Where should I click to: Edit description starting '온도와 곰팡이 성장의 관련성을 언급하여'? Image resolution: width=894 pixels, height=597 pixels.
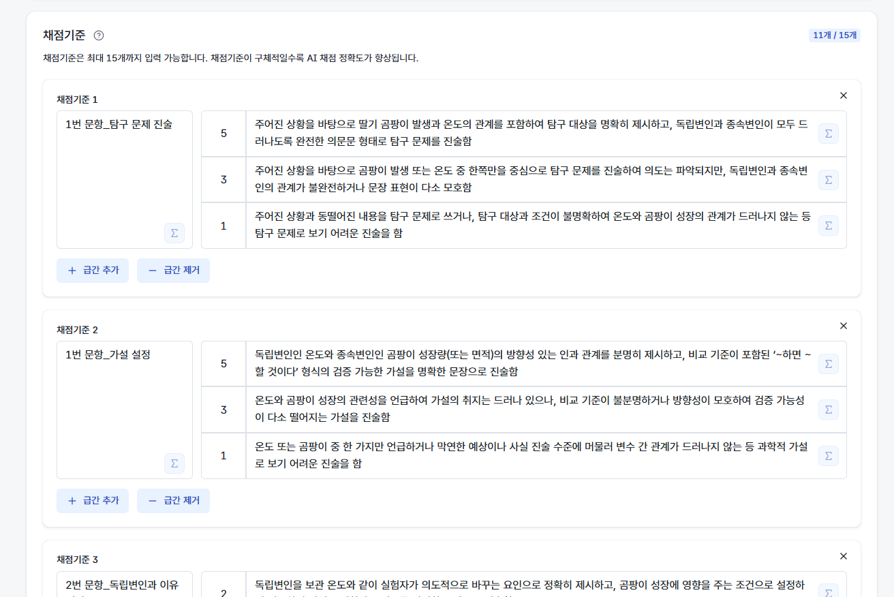coord(546,410)
